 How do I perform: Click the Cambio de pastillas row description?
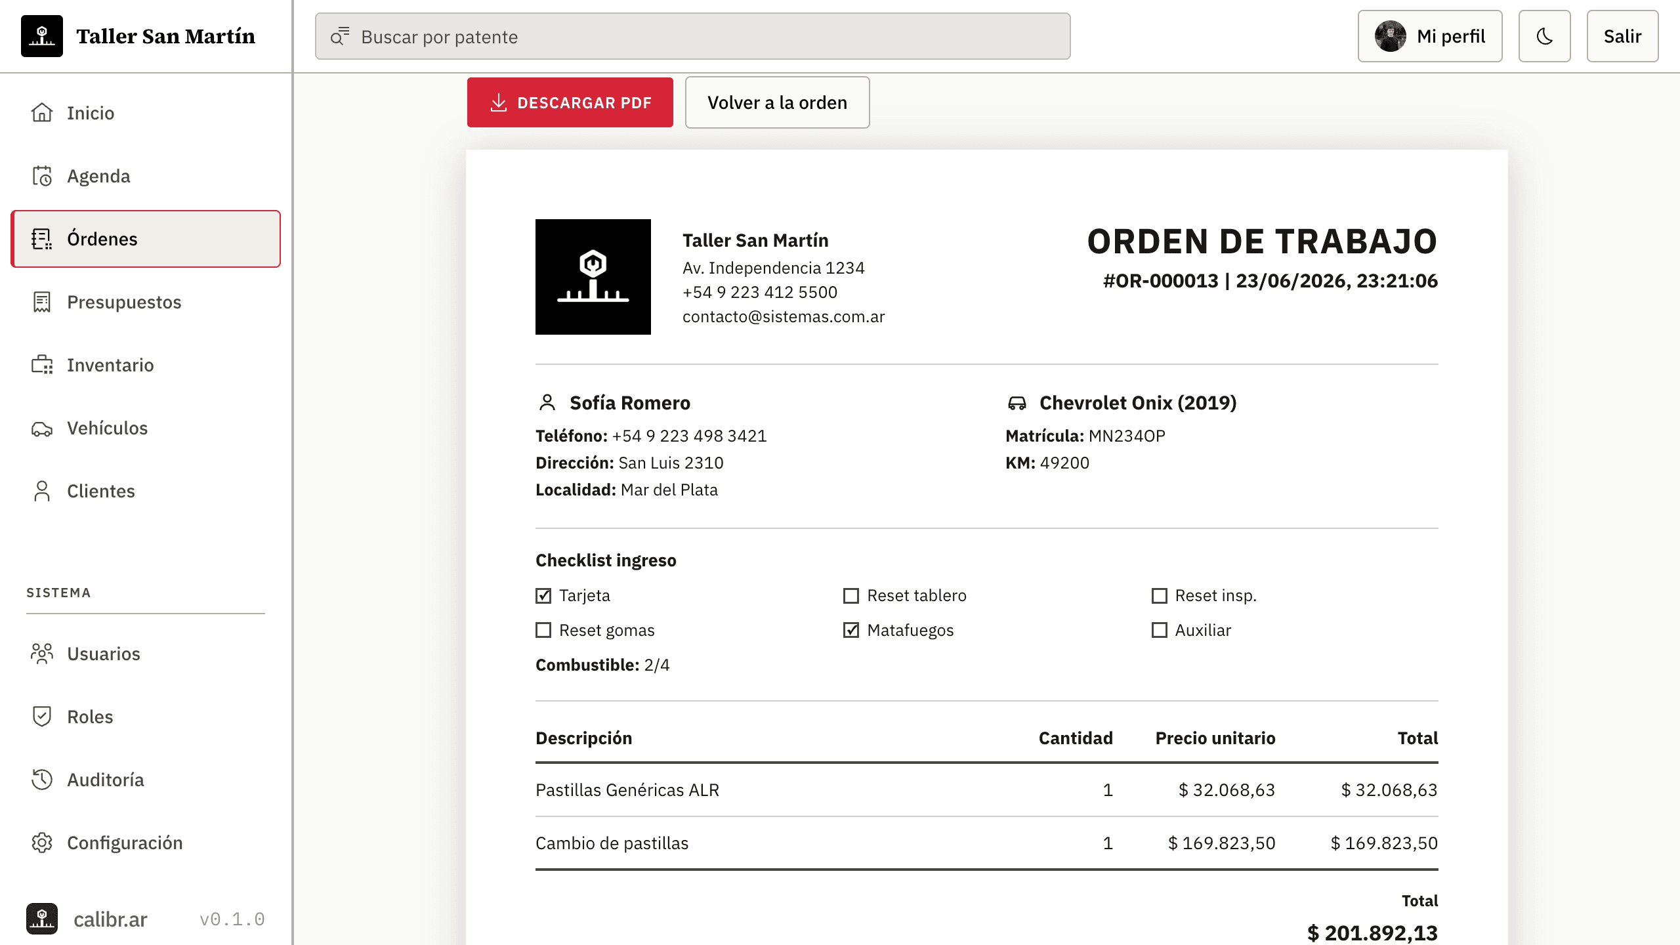click(x=612, y=843)
